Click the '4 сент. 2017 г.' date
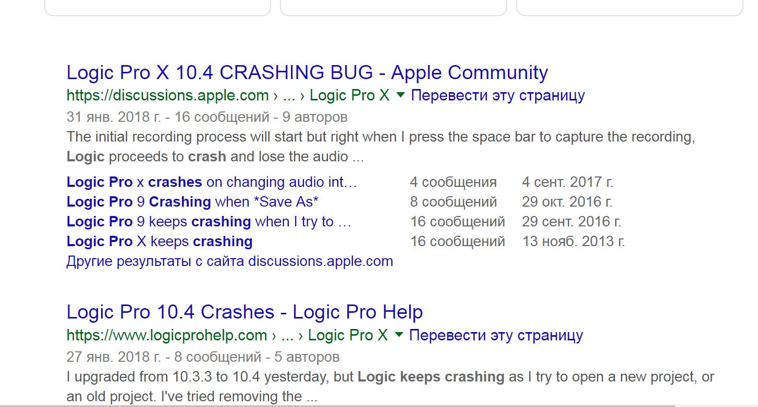Viewport: 758px width, 407px height. point(568,182)
